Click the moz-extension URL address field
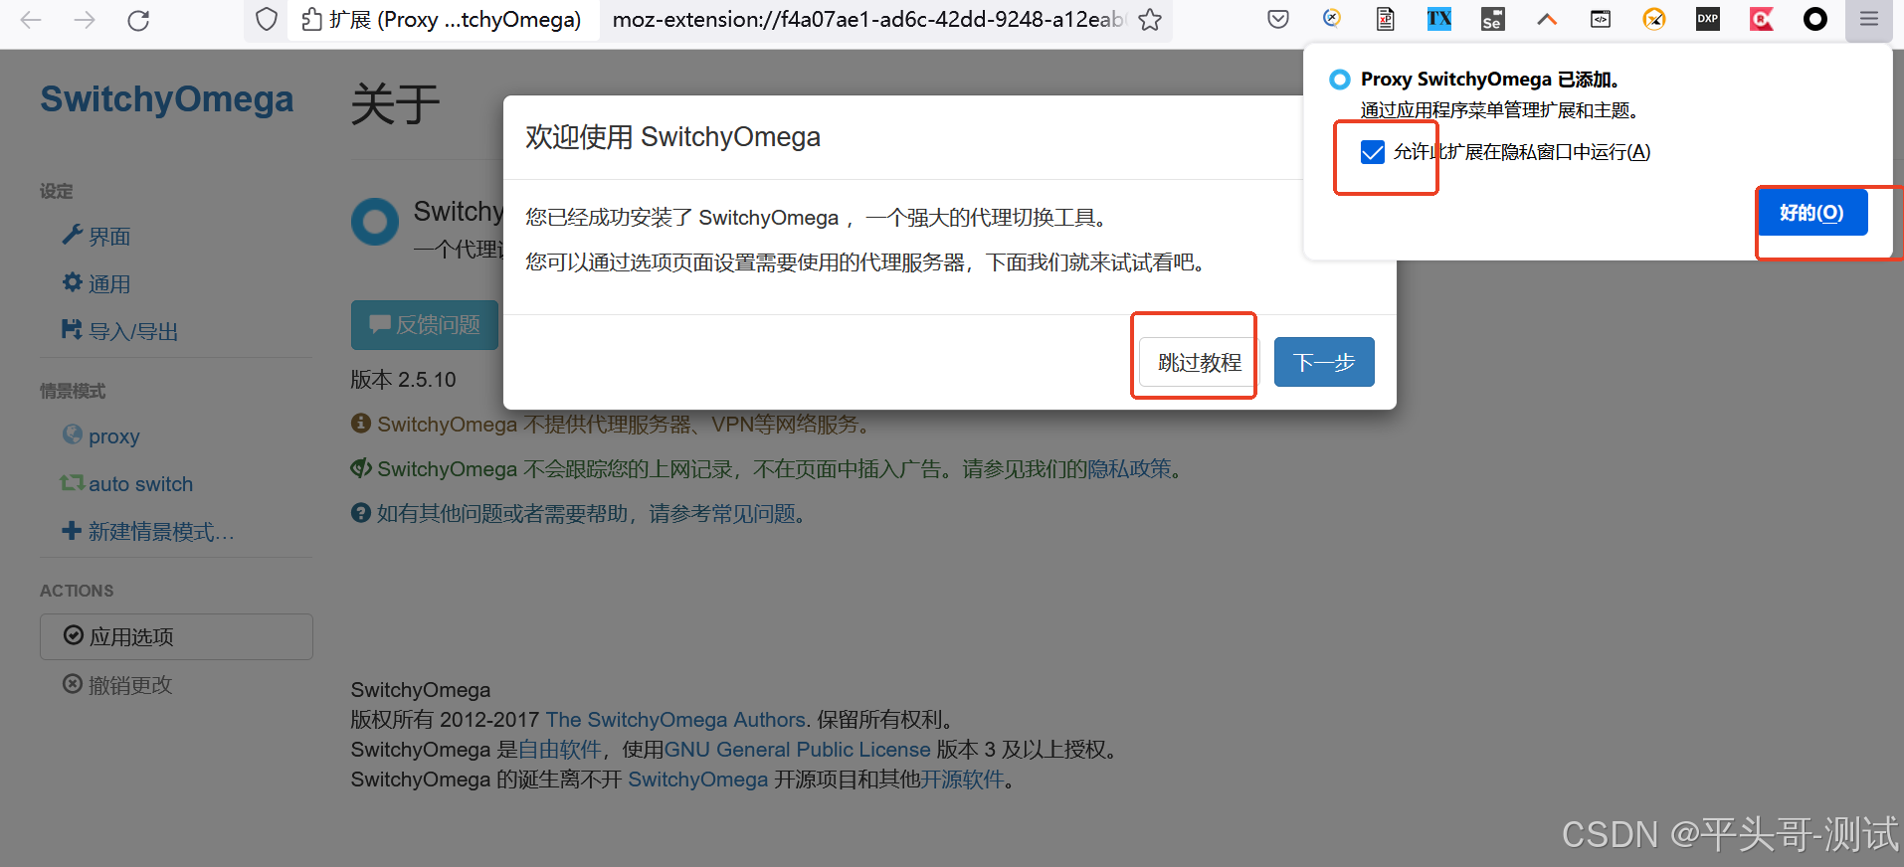Screen dimensions: 1904x867 [x=868, y=20]
